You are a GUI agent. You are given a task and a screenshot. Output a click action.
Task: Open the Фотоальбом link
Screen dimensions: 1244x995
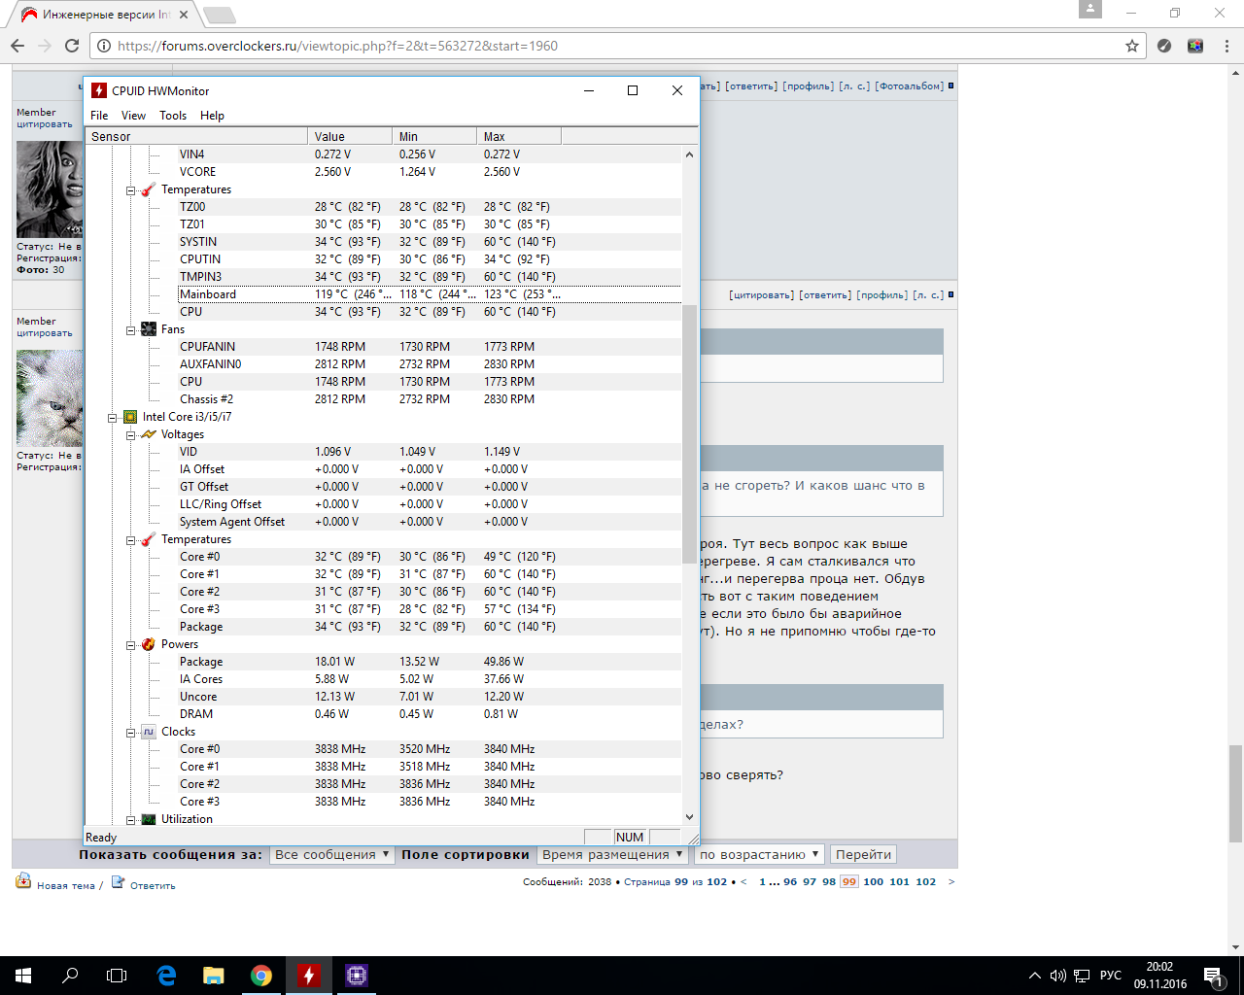(910, 86)
